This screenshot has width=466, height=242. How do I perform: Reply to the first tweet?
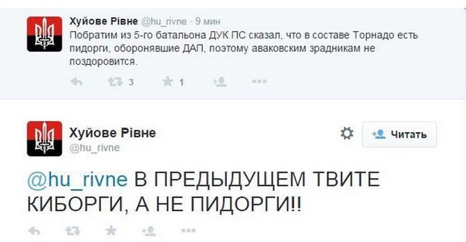77,82
